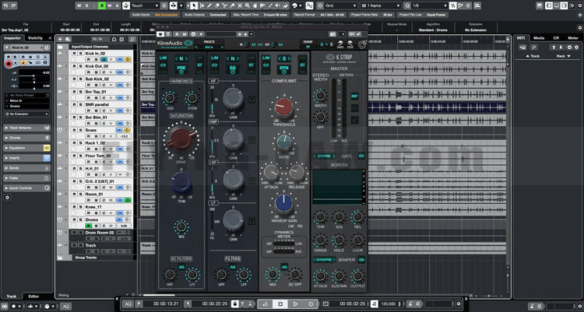The width and height of the screenshot is (584, 312).
Task: Expand the Quick Controls section in Inspector
Action: point(26,188)
